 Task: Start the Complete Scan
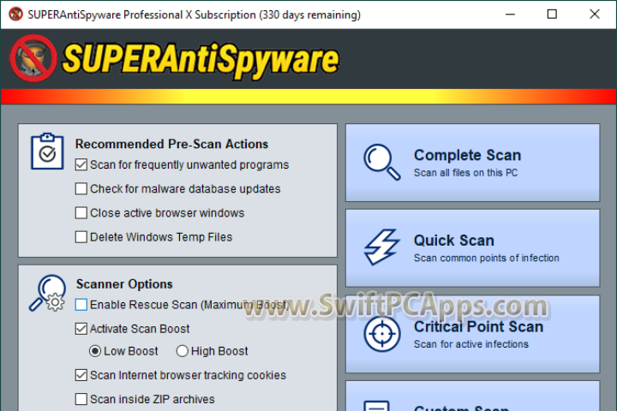472,163
